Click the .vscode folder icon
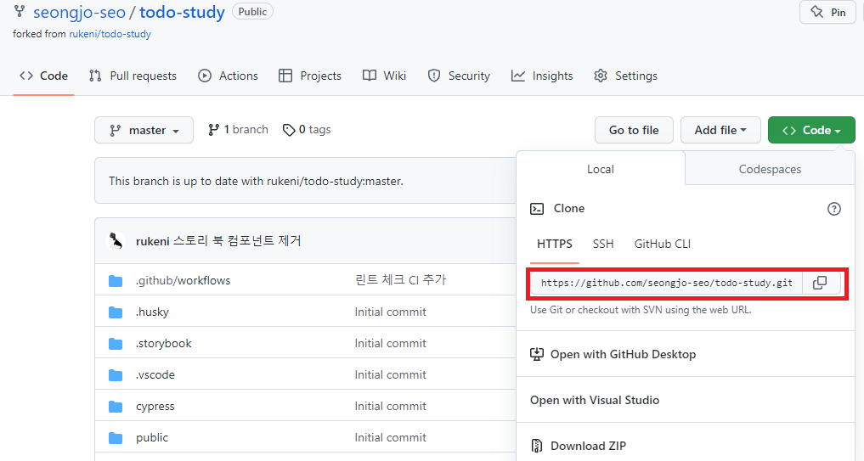The image size is (864, 461). point(116,375)
